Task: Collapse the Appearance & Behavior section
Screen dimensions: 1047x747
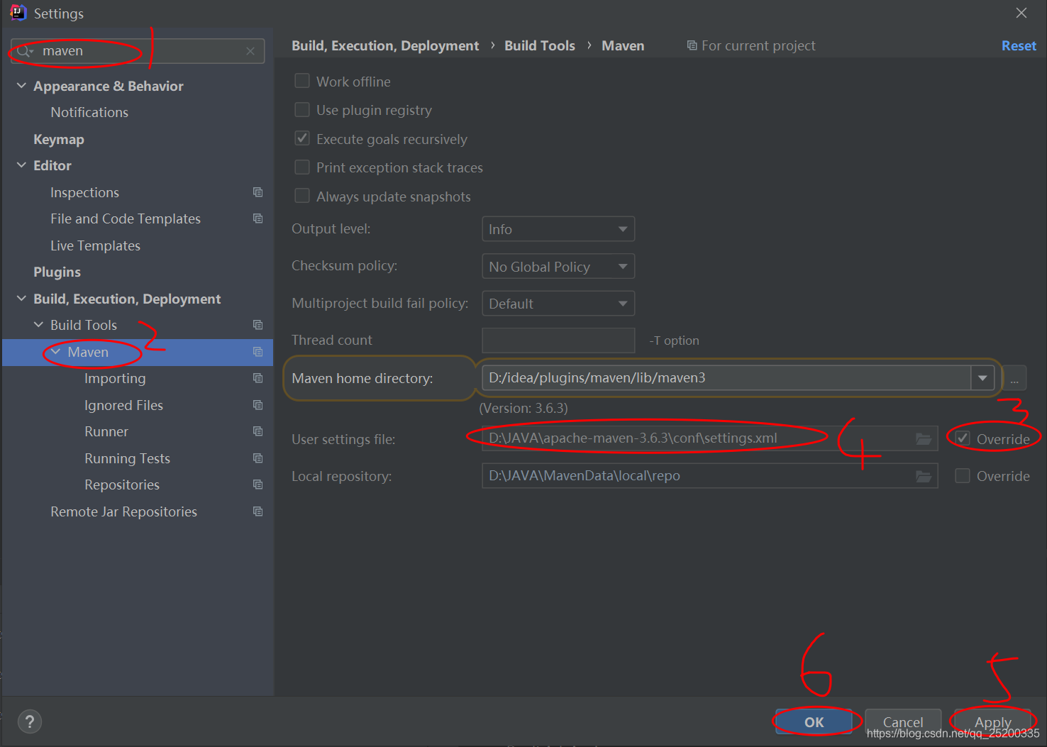Action: click(21, 86)
